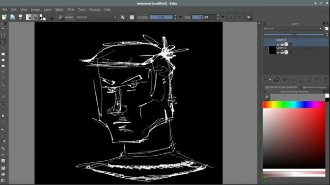Click the Opacity slider field
This screenshot has height=185, width=330.
(161, 17)
